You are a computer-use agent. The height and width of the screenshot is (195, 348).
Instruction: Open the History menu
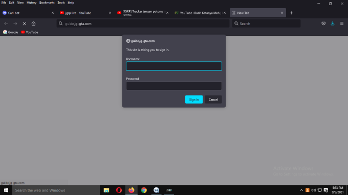click(x=32, y=3)
